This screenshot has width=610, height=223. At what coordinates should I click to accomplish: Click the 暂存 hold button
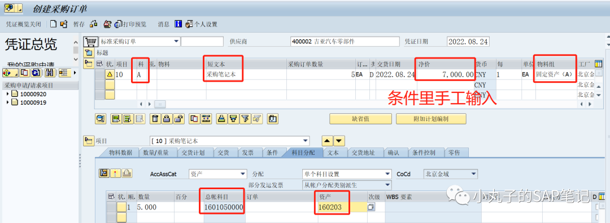click(79, 24)
